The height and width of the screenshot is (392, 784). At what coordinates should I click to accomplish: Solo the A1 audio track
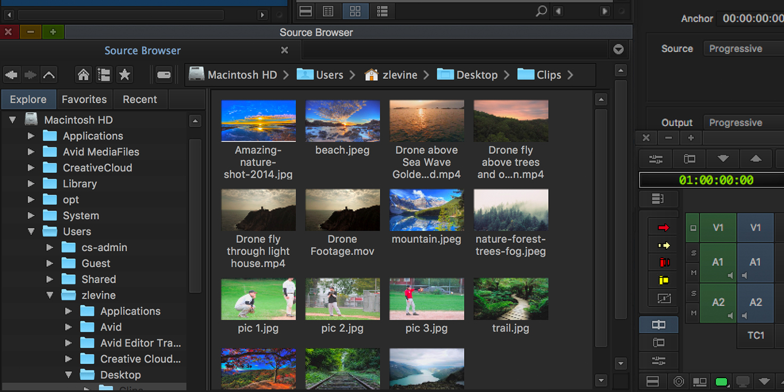point(693,253)
